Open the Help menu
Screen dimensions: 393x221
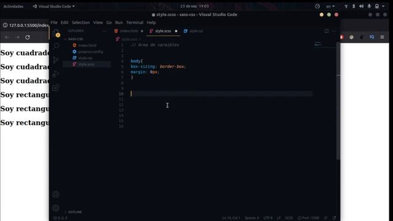pyautogui.click(x=151, y=23)
